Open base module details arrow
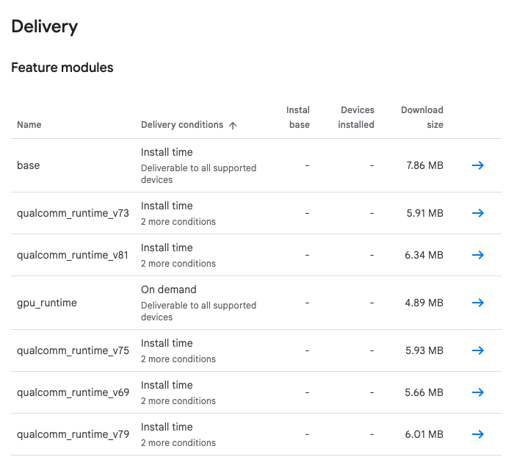The image size is (528, 468). (477, 165)
